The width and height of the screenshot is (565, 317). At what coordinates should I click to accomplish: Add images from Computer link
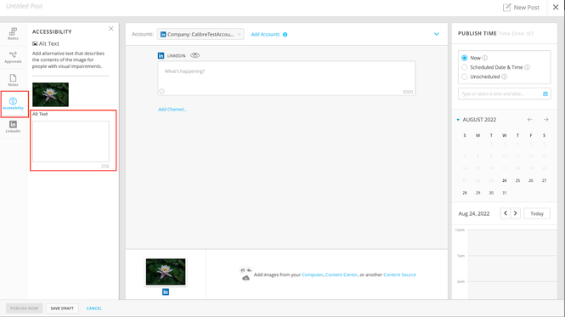click(x=313, y=275)
